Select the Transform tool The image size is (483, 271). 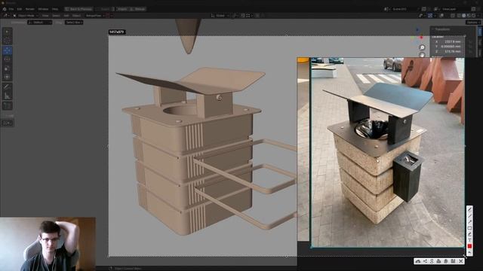[7, 78]
